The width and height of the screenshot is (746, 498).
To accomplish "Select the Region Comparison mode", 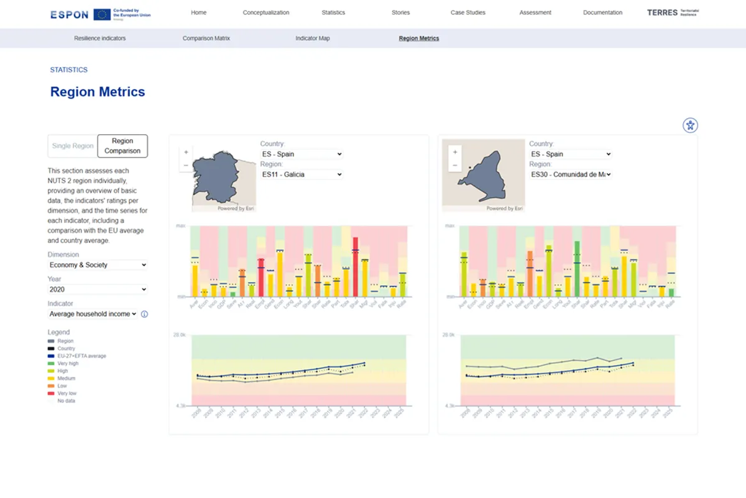I will [x=122, y=145].
